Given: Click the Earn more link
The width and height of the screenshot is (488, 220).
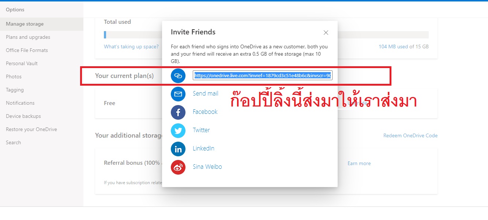Looking at the screenshot, I should pos(359,163).
